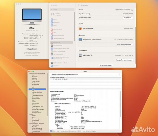Select ATA in the hardware tree

click(x=33, y=75)
